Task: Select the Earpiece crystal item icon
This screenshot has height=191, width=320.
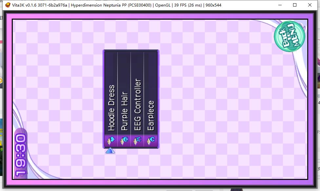Action: pos(150,140)
